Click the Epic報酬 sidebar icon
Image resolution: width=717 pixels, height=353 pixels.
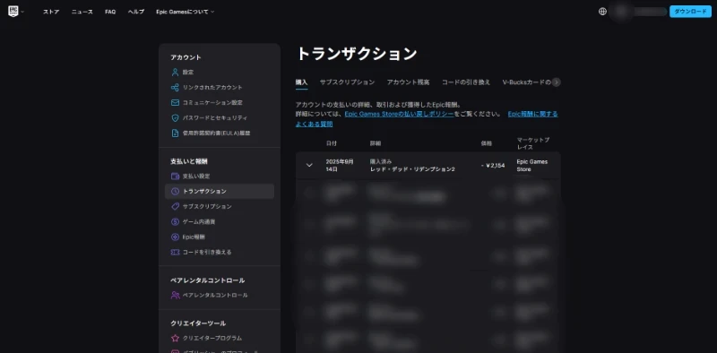tap(175, 237)
